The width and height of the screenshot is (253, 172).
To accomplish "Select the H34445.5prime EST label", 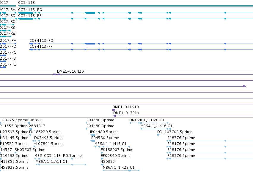I will coord(14,138).
